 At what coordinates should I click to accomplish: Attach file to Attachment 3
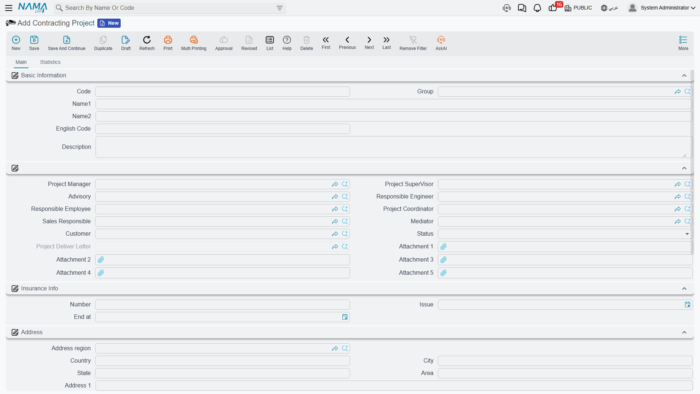pyautogui.click(x=444, y=260)
